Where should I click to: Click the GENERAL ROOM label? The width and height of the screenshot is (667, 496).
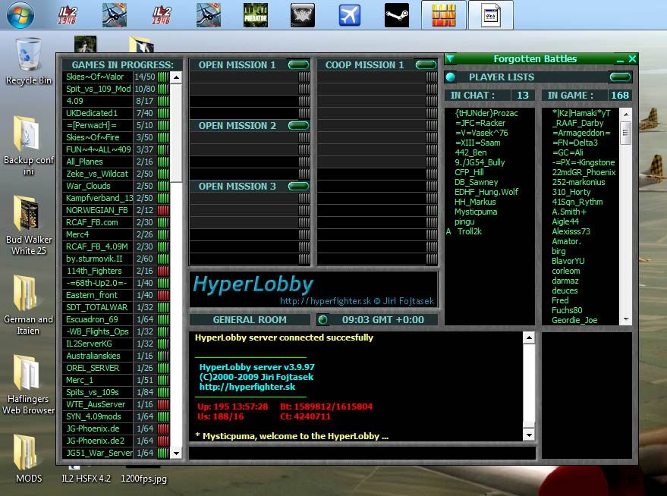click(x=250, y=319)
